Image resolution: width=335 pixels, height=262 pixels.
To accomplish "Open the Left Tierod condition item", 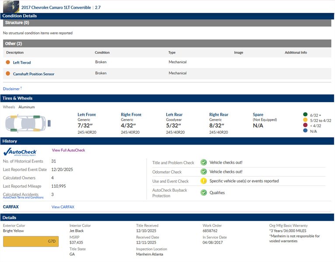I will coord(22,63).
